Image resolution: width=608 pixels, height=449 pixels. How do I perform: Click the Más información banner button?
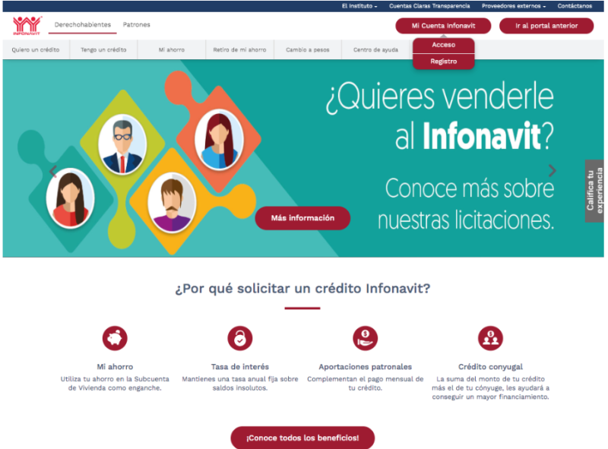click(302, 218)
